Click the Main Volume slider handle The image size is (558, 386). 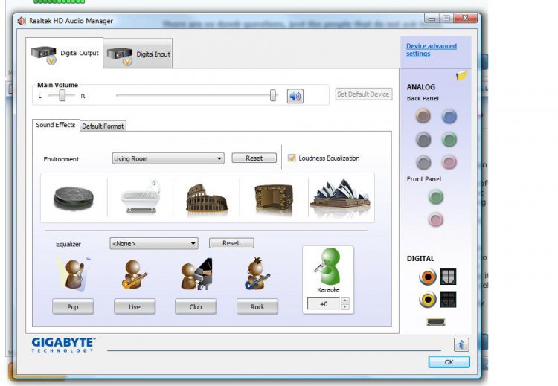[273, 95]
